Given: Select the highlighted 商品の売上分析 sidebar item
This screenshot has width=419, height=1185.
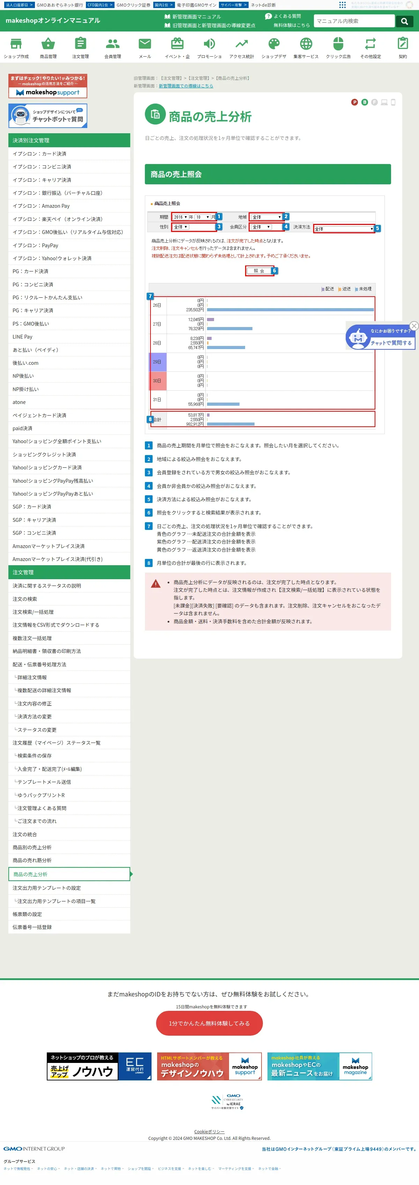Looking at the screenshot, I should pyautogui.click(x=69, y=874).
